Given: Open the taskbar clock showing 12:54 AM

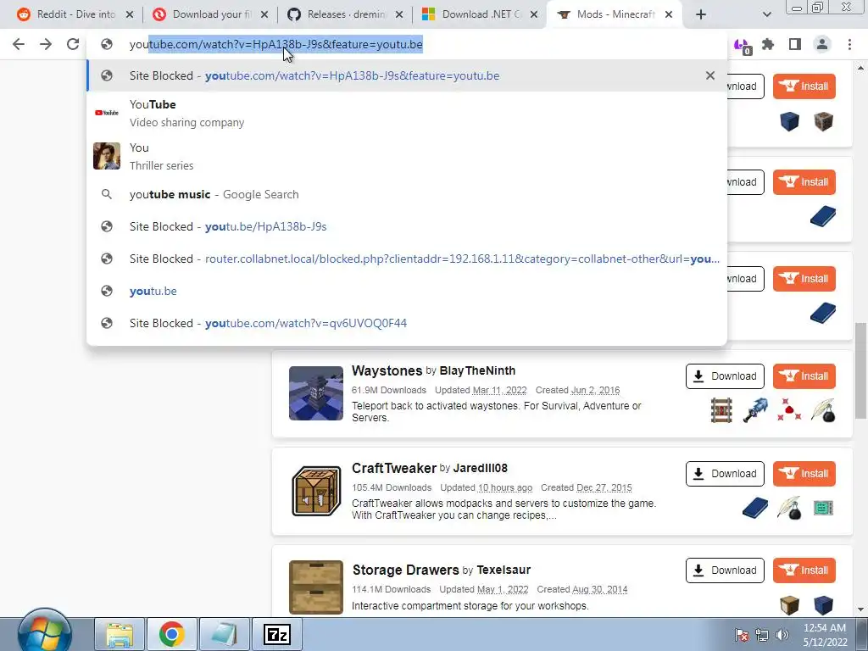Looking at the screenshot, I should [x=824, y=635].
